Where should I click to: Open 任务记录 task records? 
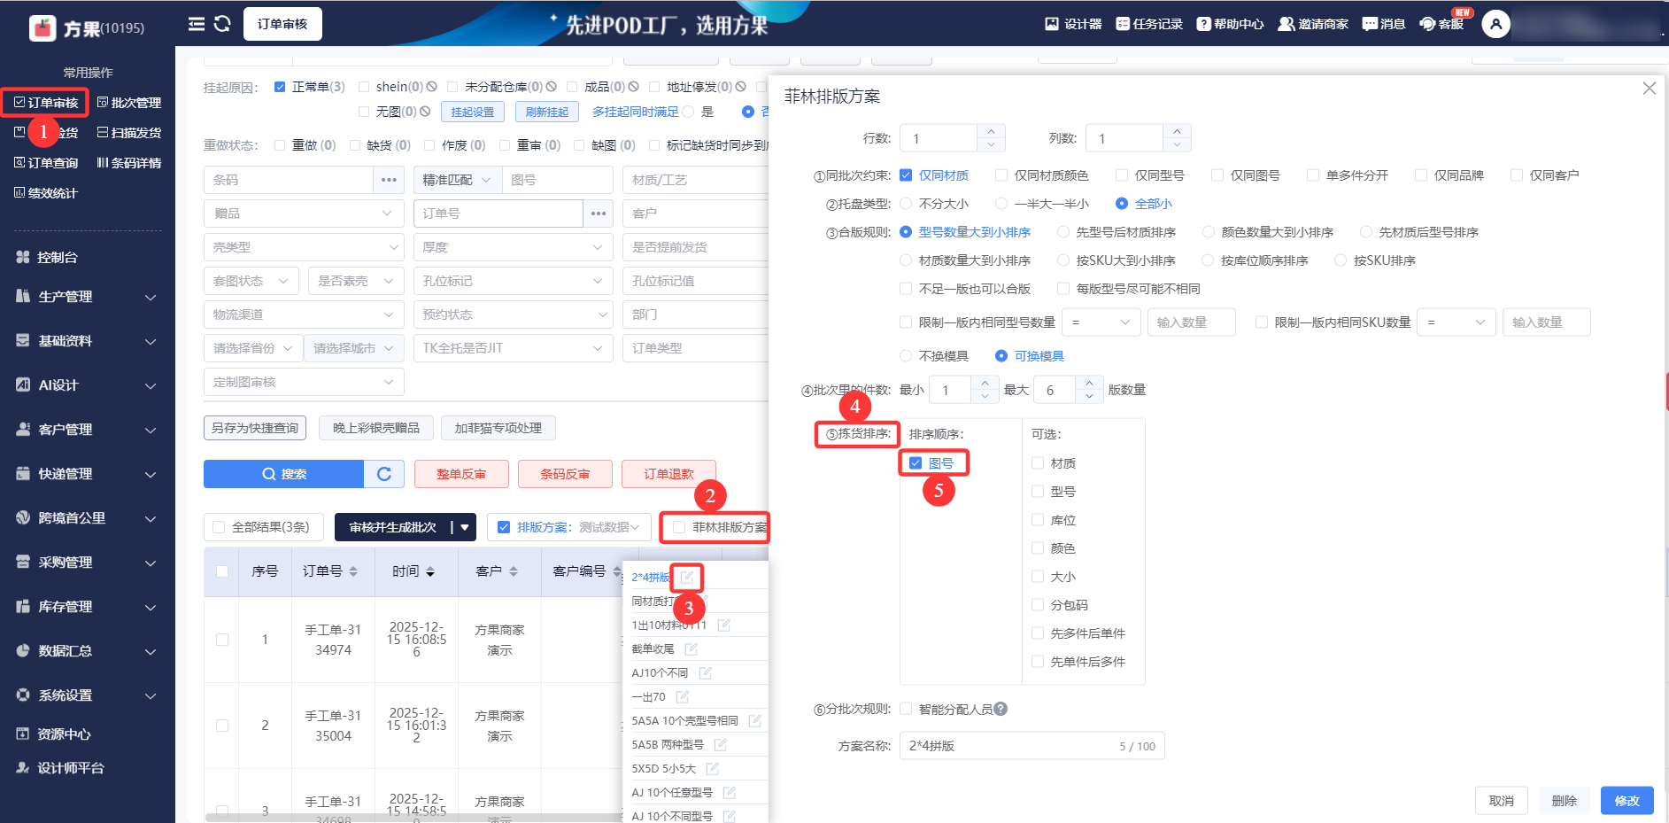click(x=1149, y=24)
